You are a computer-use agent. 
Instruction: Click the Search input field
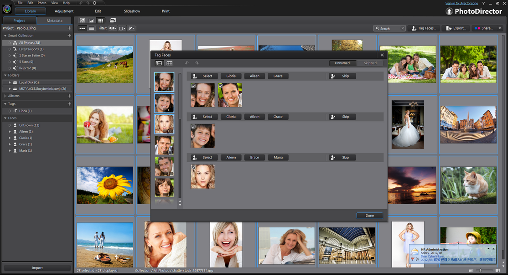point(389,29)
